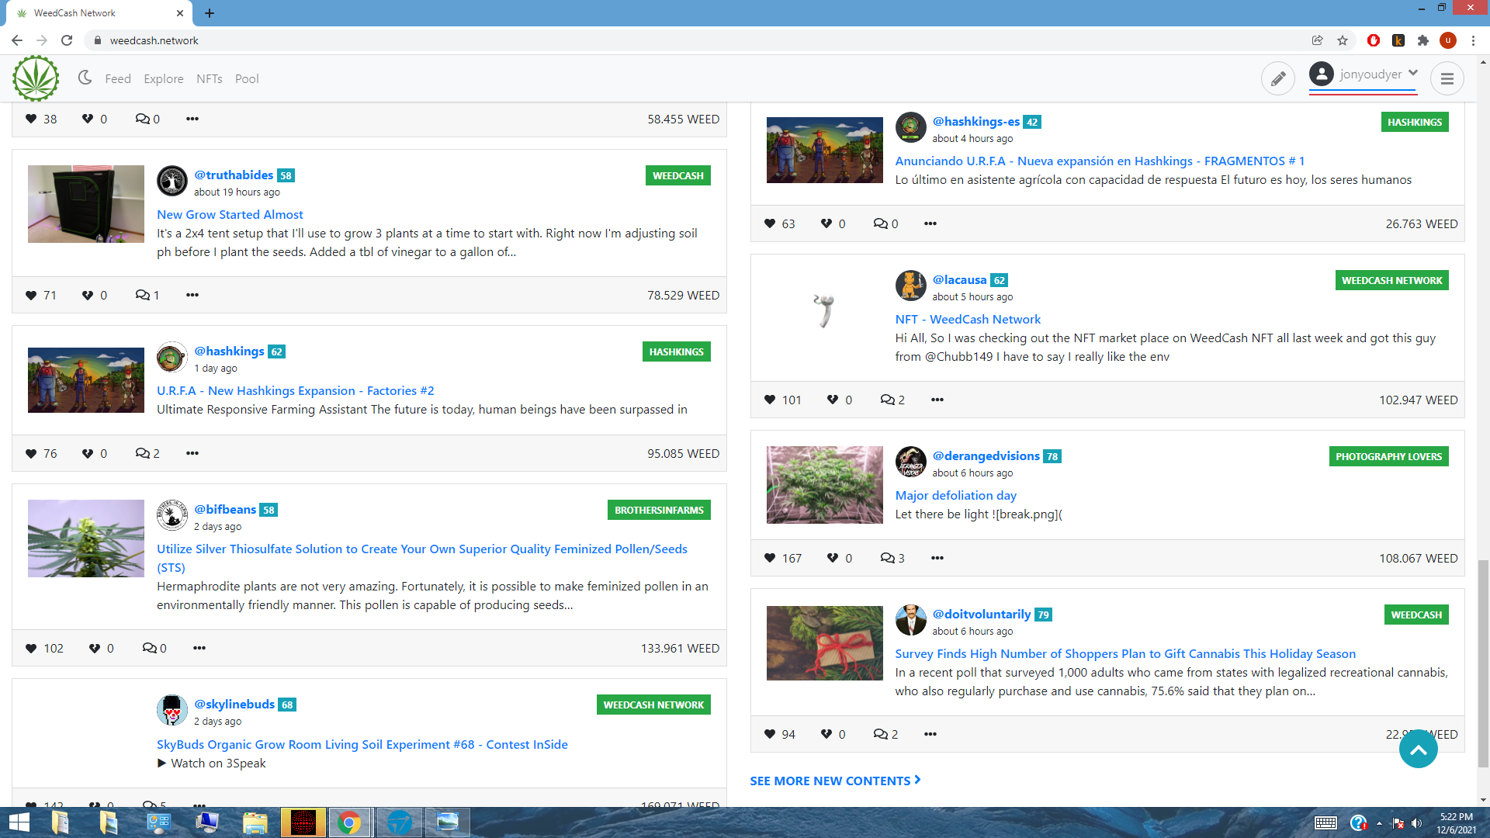Open the NFT - WeedCash Network post title
Screen dimensions: 1490x838
pyautogui.click(x=968, y=319)
